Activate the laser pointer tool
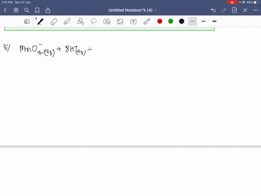 point(147,21)
